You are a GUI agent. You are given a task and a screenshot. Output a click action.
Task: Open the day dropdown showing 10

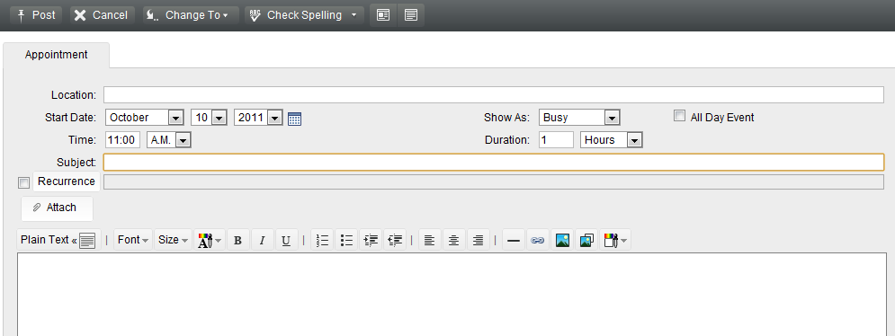209,118
